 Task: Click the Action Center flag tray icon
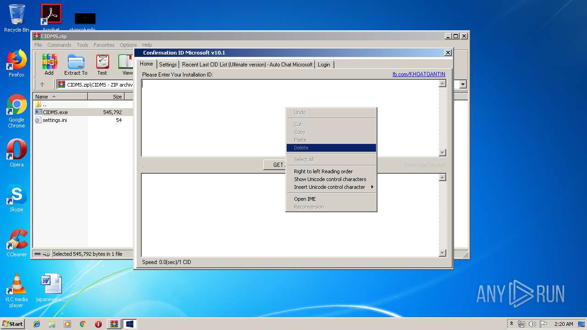(x=543, y=324)
